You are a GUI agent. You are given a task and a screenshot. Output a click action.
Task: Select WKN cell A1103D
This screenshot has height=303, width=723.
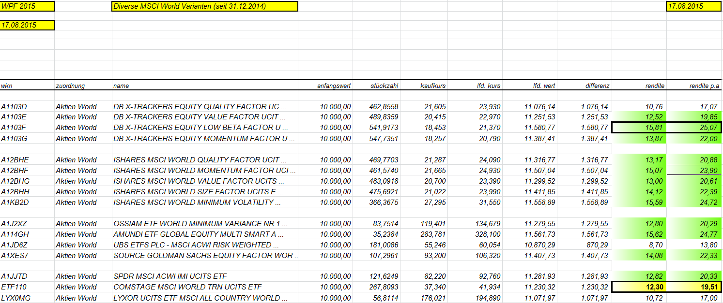tap(27, 106)
